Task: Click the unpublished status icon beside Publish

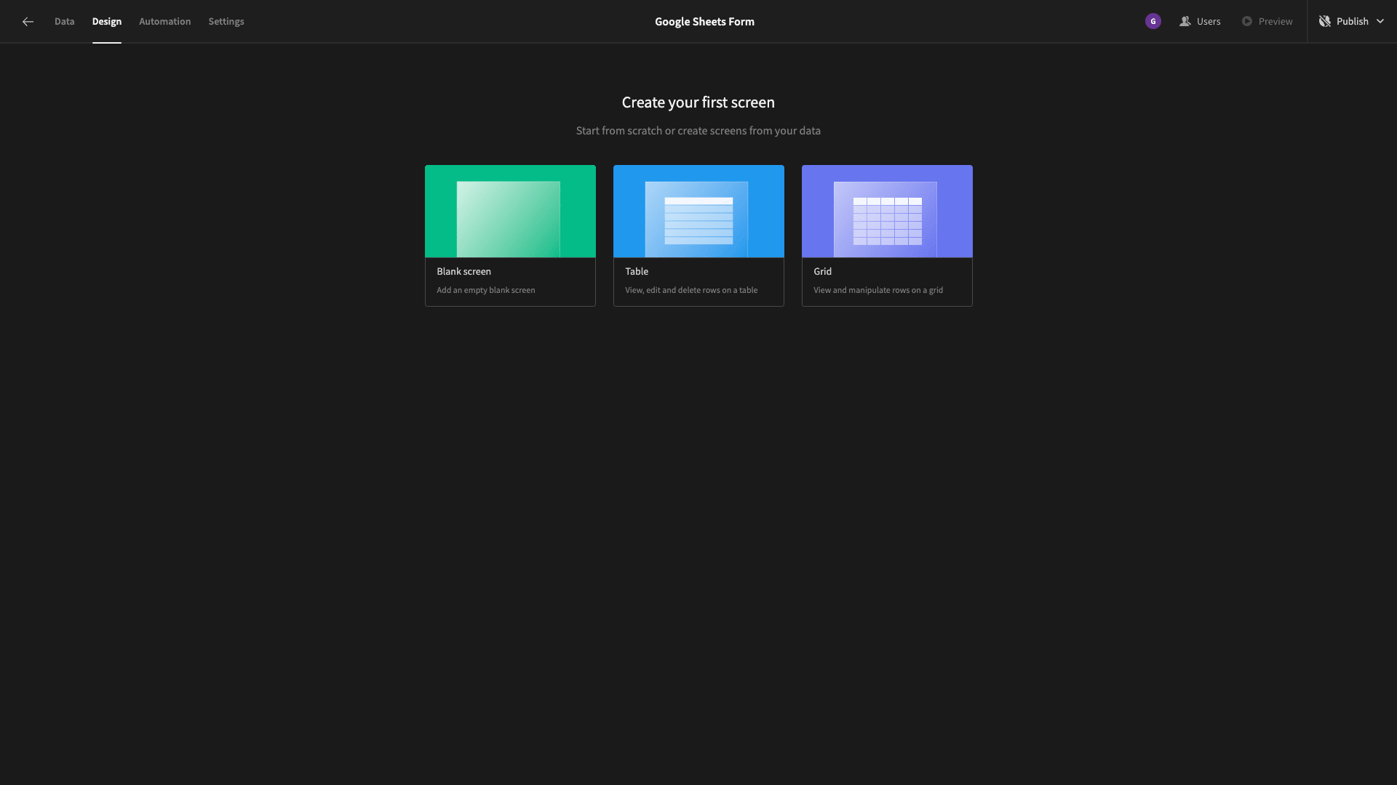Action: pos(1326,21)
